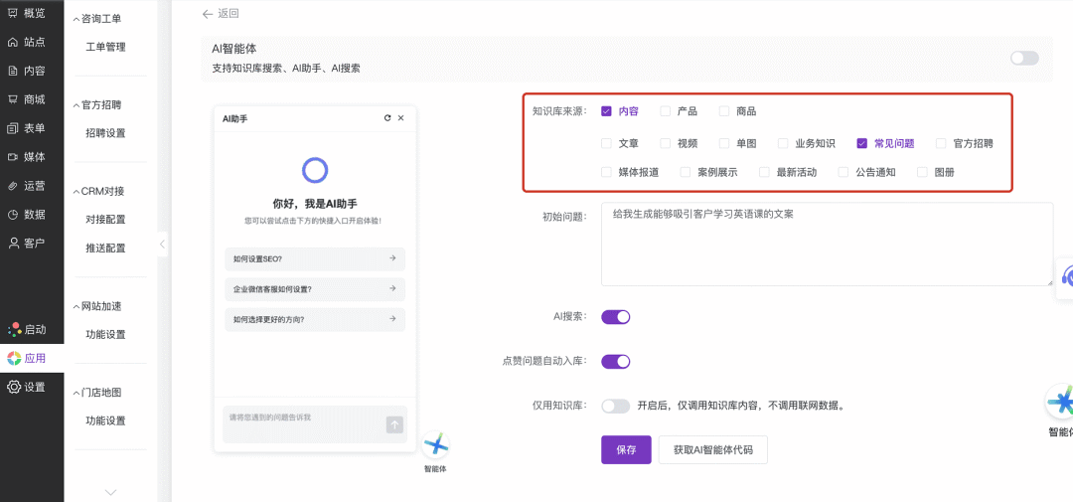1073x502 pixels.
Task: Check the 产品 knowledge source checkbox
Action: (666, 111)
